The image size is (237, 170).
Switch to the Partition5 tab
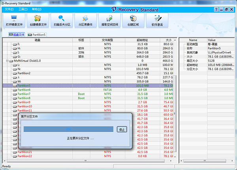(x=37, y=35)
